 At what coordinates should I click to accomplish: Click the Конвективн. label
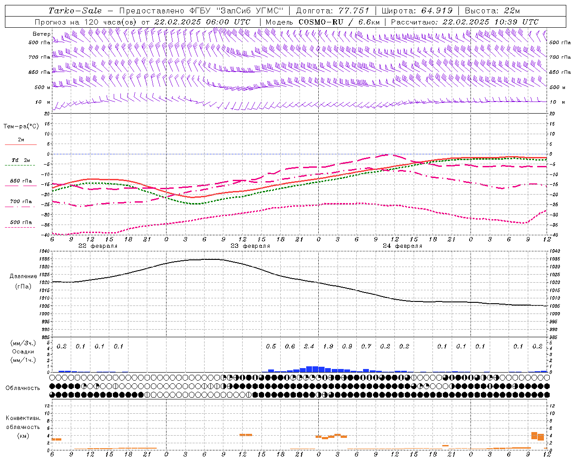tap(23, 418)
